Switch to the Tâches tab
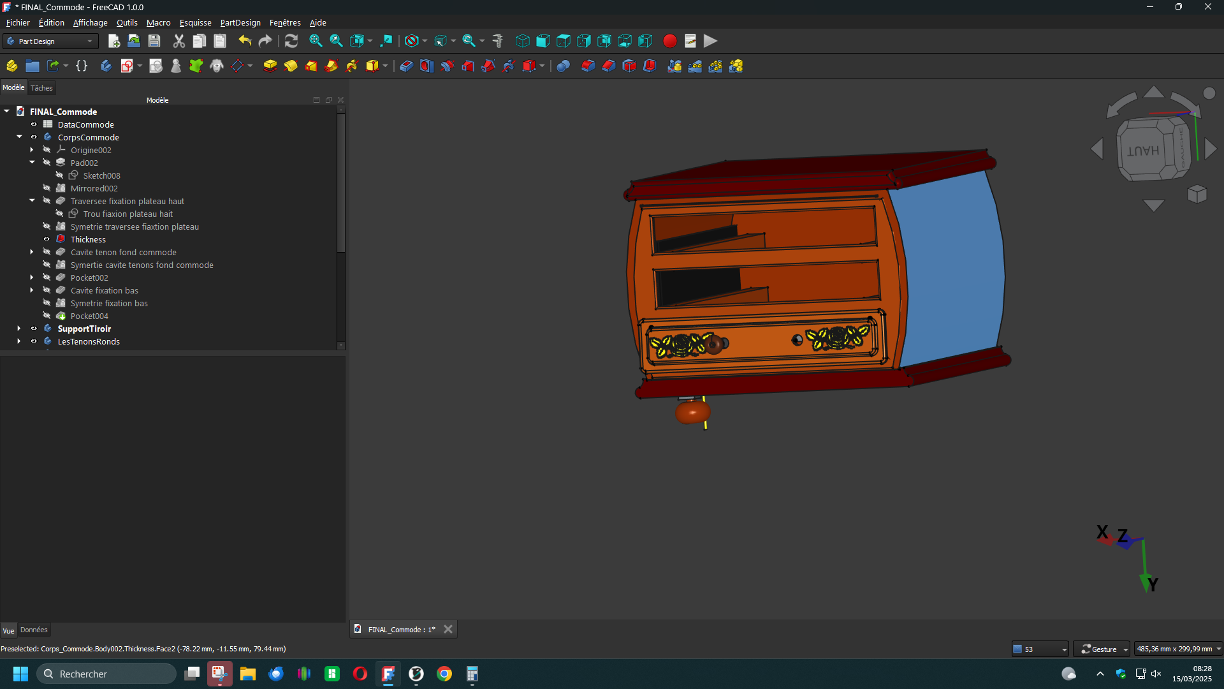The height and width of the screenshot is (689, 1224). (x=41, y=88)
